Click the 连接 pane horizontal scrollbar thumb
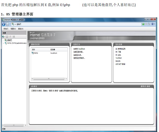The width and height of the screenshot is (159, 132). tap(14, 125)
